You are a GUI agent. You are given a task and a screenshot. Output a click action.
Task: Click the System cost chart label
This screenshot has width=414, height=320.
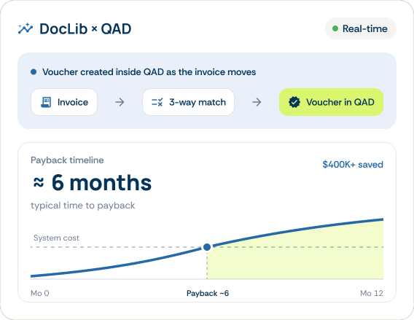point(56,238)
